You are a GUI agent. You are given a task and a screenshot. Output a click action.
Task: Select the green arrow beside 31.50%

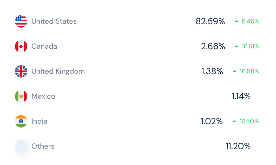tap(234, 121)
